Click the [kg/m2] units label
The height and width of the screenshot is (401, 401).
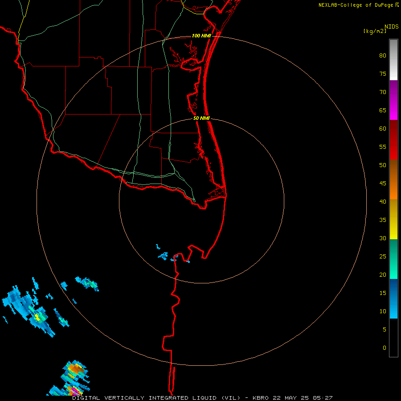375,31
